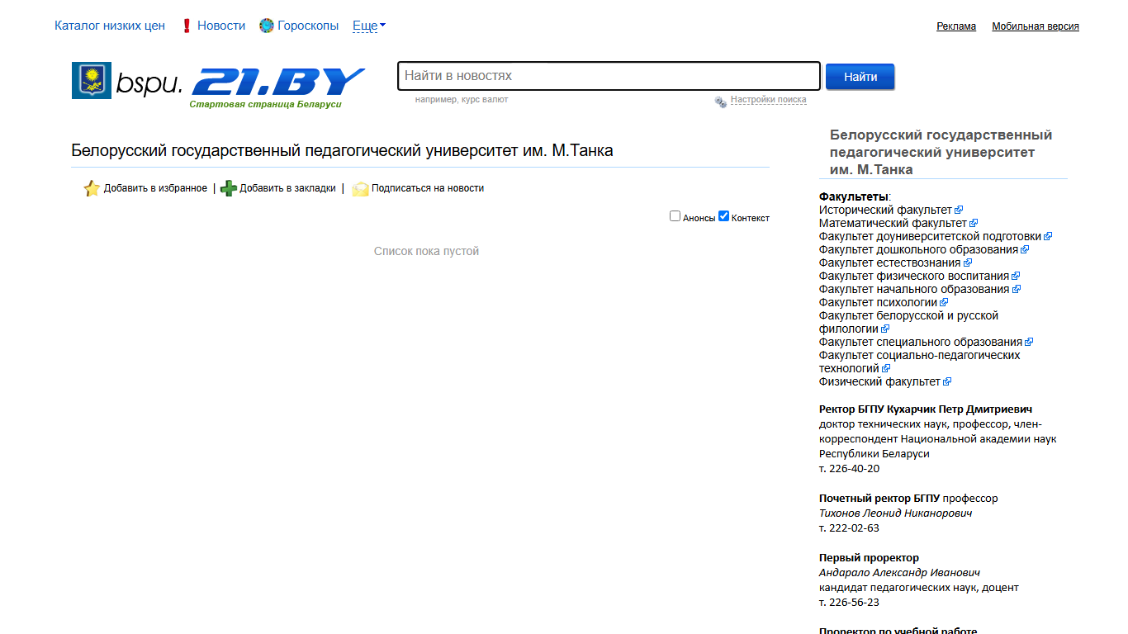This screenshot has height=634, width=1128.
Task: Open external link icon after филологии
Action: click(885, 329)
